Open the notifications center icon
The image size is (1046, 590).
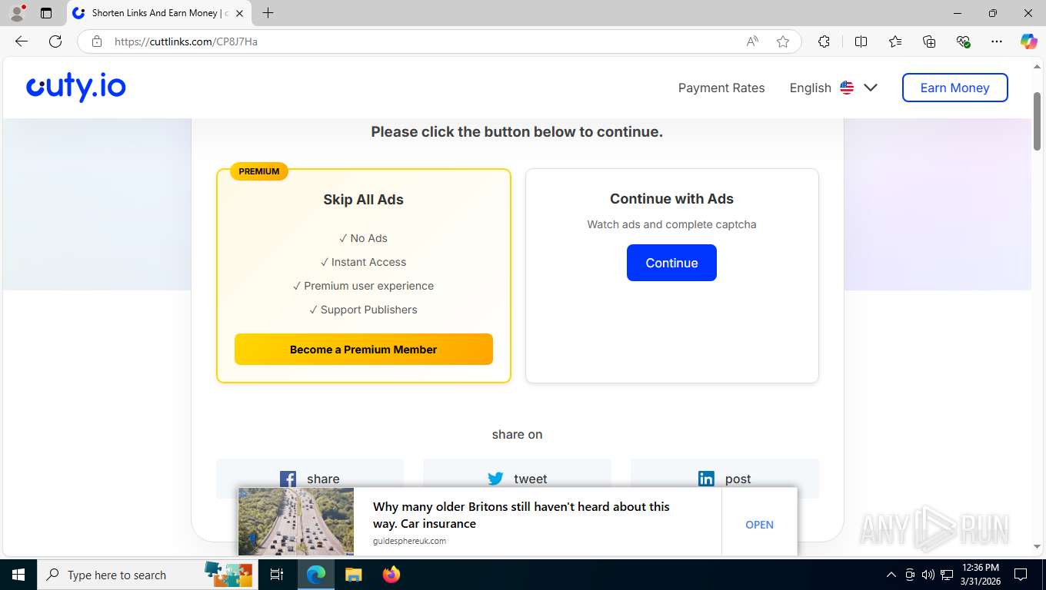[1021, 575]
